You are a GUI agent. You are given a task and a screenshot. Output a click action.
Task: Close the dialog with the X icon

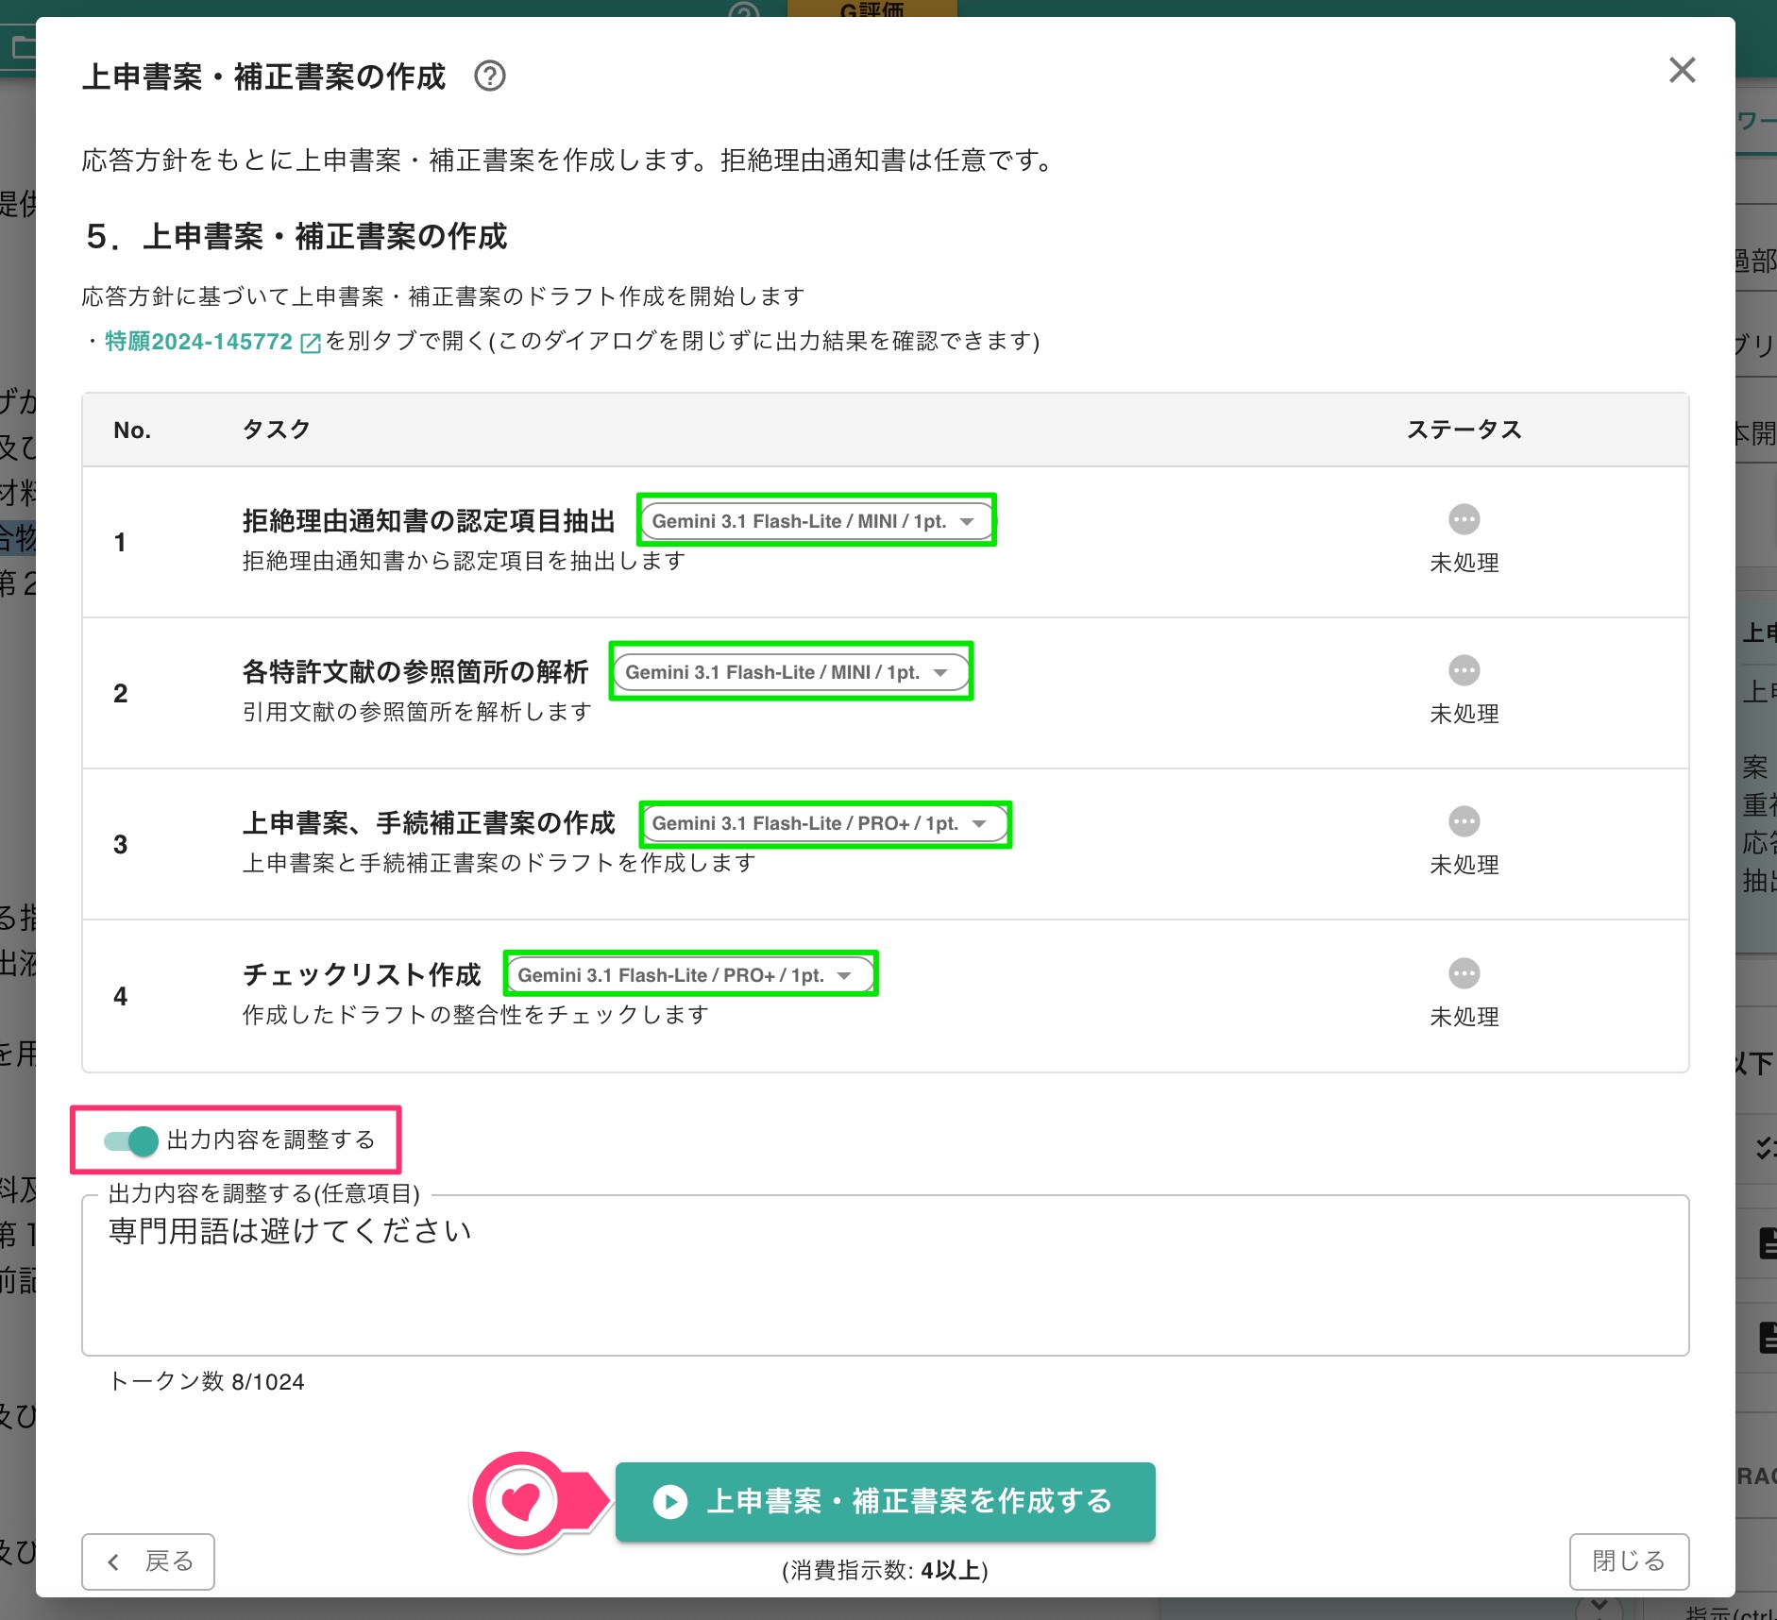[x=1682, y=70]
